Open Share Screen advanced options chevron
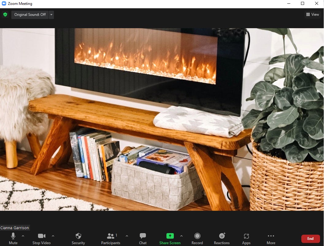 181,236
